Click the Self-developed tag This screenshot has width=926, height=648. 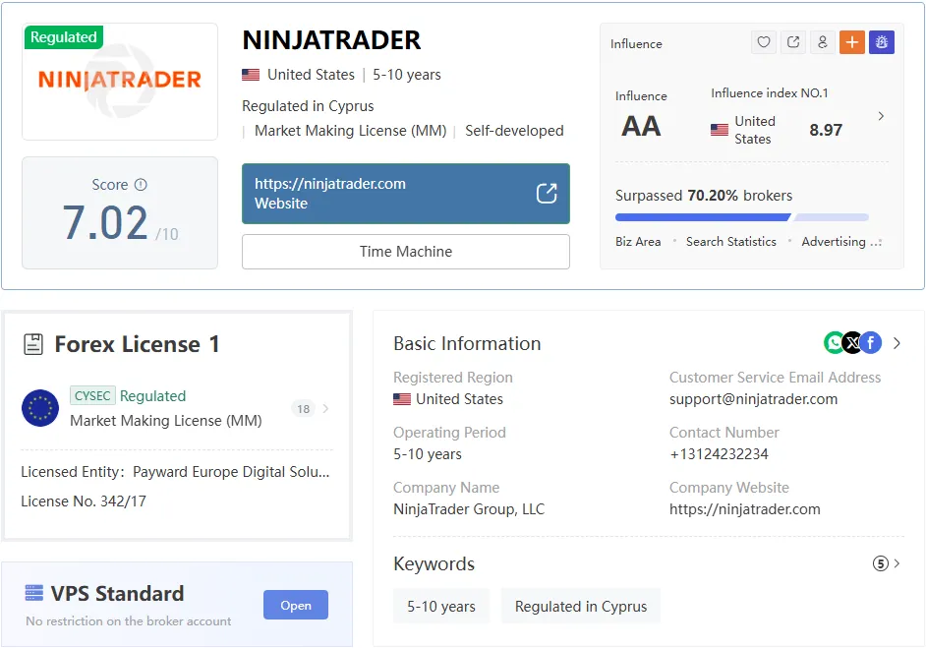[514, 131]
